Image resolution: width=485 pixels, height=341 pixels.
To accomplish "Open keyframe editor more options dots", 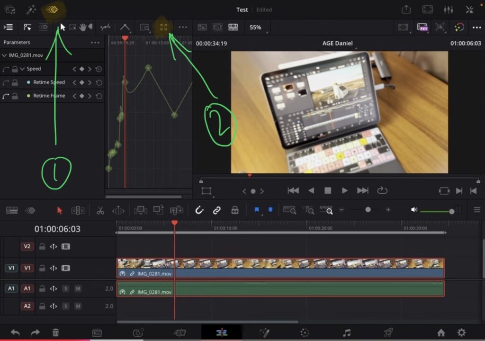I will pyautogui.click(x=183, y=27).
